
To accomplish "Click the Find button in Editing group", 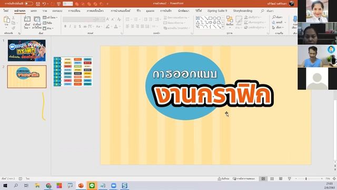I will [277, 17].
